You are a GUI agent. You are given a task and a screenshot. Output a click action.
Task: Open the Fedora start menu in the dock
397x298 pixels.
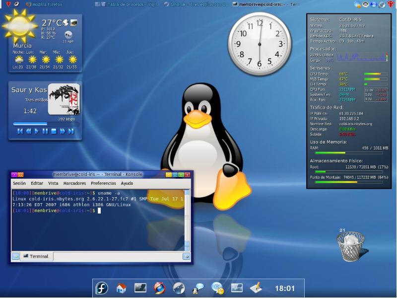pyautogui.click(x=102, y=288)
